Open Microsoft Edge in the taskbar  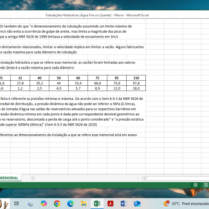(70, 204)
